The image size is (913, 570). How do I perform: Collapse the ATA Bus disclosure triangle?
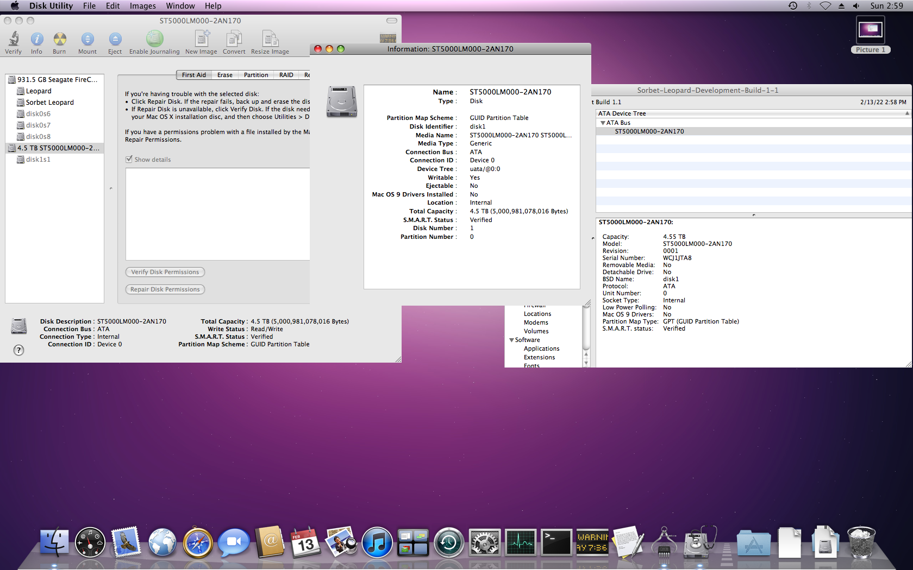click(603, 123)
